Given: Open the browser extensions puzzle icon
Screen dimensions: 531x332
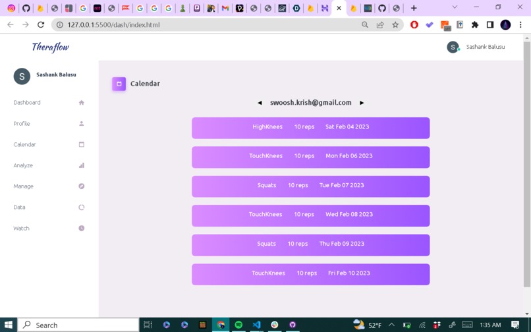Looking at the screenshot, I should tap(475, 25).
